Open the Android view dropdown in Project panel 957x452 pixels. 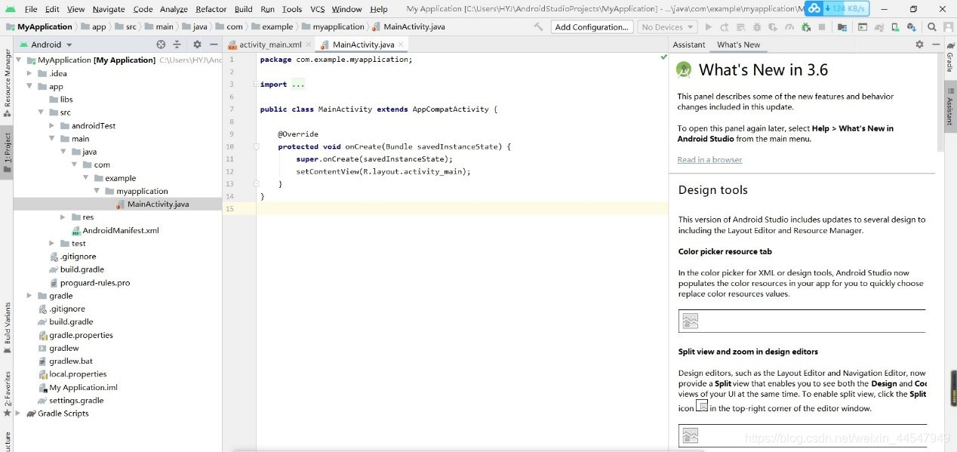point(46,45)
